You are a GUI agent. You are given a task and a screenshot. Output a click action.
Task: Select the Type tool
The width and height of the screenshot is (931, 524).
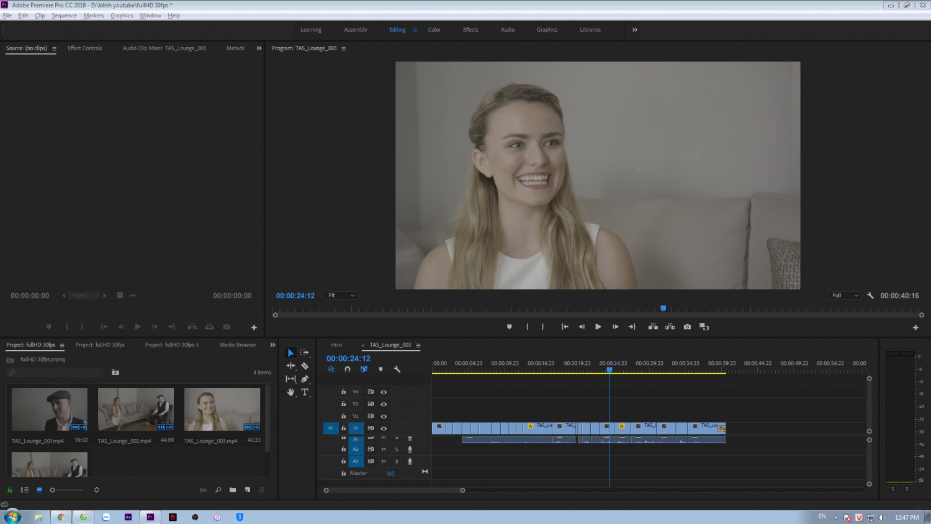point(305,392)
